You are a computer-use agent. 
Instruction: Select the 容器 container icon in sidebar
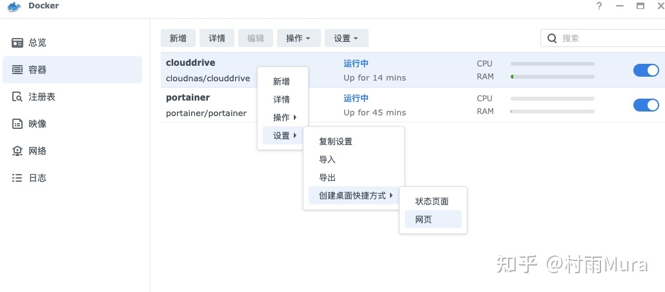click(x=17, y=70)
